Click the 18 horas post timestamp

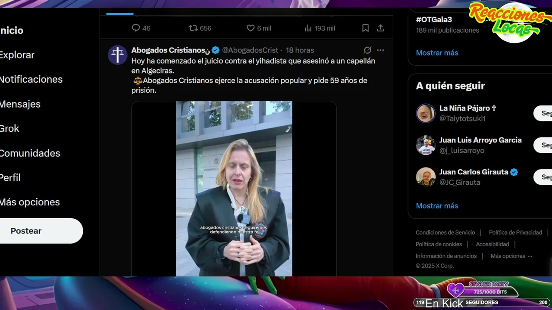pos(300,50)
